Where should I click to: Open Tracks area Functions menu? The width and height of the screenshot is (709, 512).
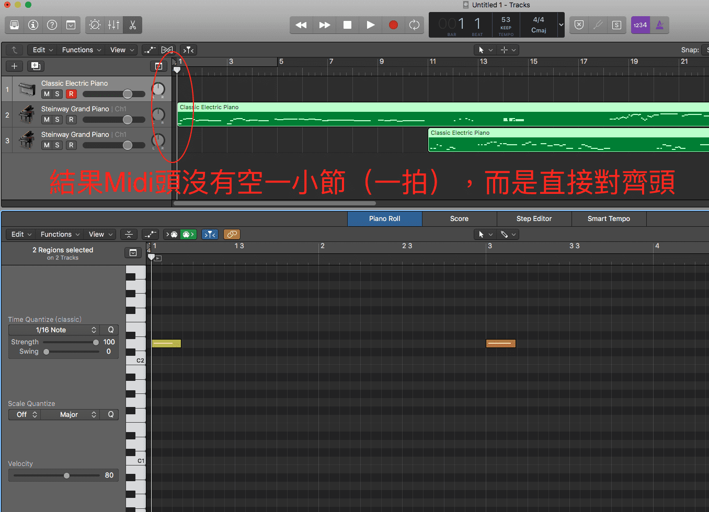coord(81,50)
